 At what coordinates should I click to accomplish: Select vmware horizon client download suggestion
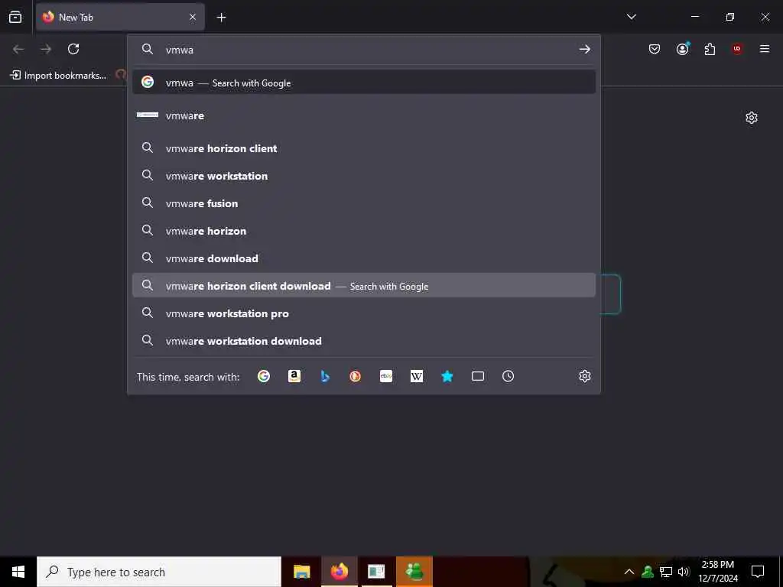click(x=364, y=286)
